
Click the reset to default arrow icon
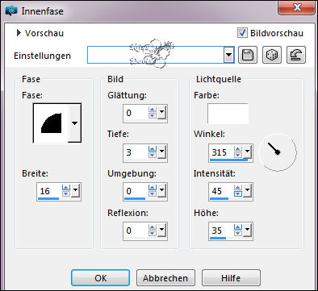[296, 55]
